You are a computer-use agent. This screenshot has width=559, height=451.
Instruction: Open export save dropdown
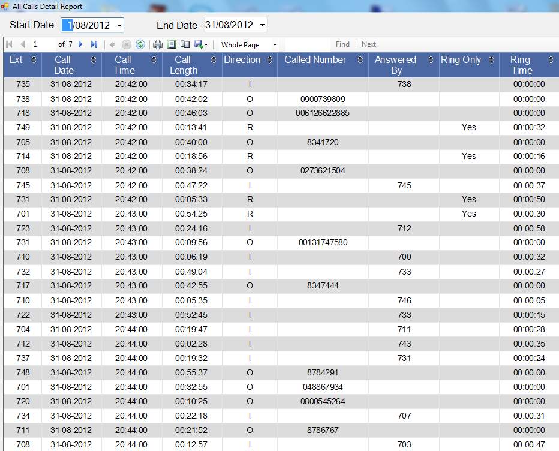(x=201, y=44)
